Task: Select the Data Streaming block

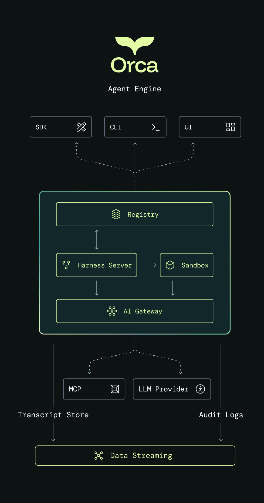Action: pos(135,456)
